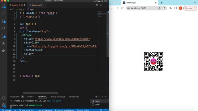Toggle the browser side panel
Screen dimensions: 198x111
pos(175,8)
